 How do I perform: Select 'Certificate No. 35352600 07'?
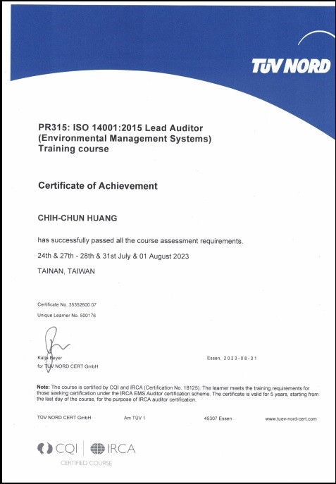click(x=67, y=304)
